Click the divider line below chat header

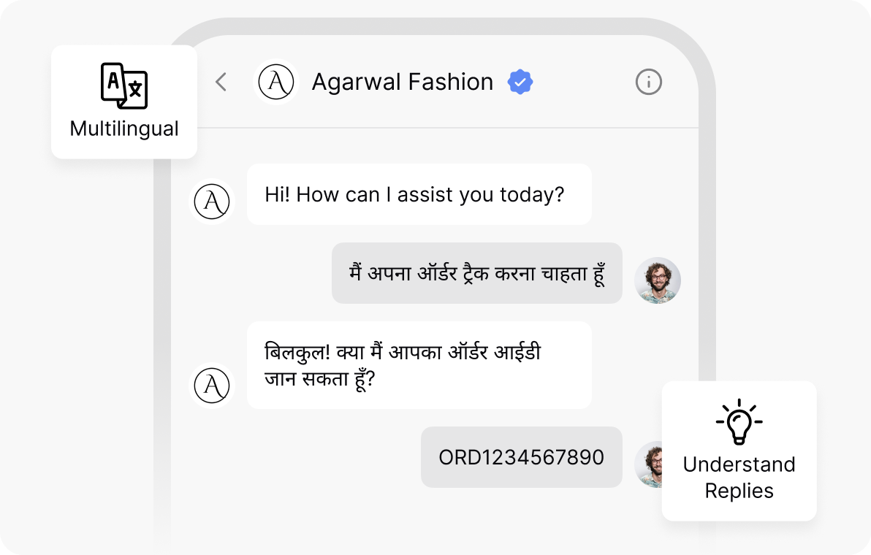click(x=448, y=128)
